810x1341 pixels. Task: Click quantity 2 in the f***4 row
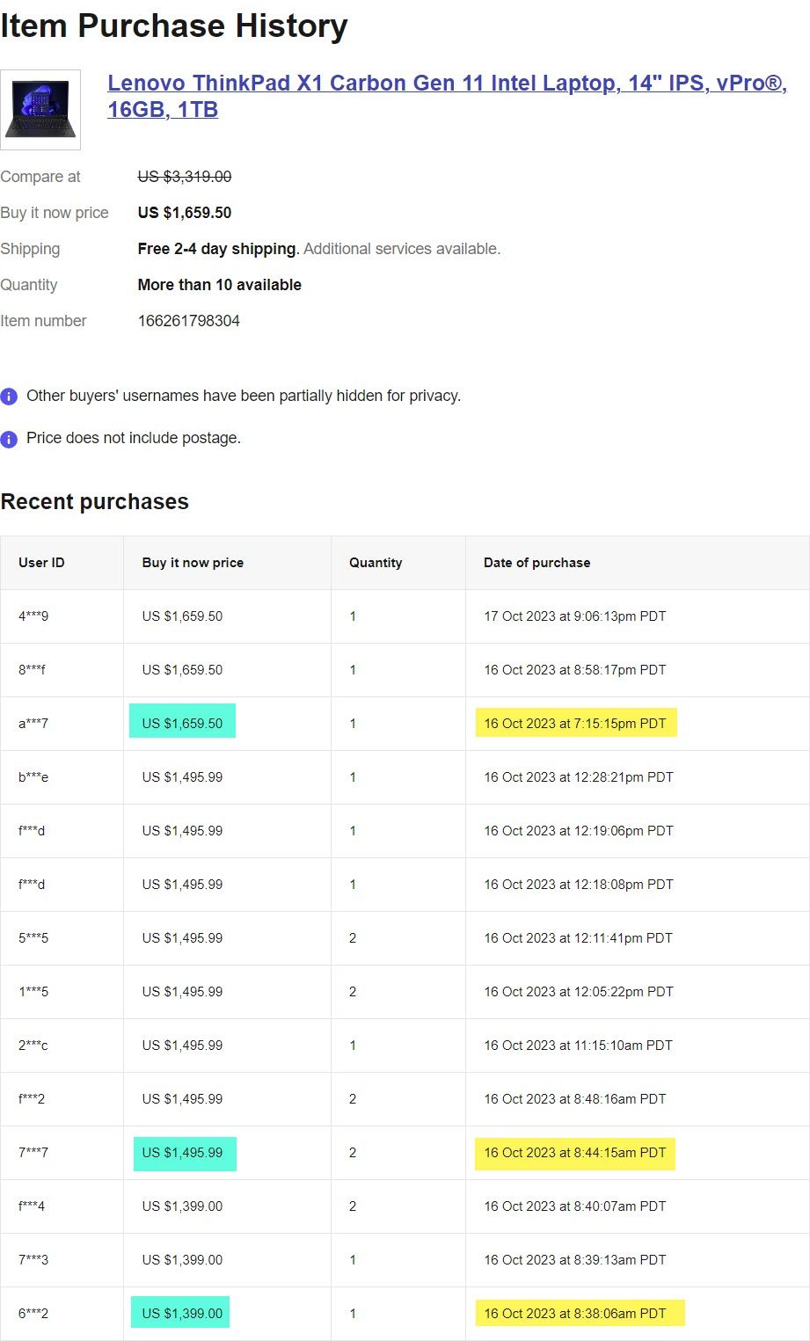click(x=353, y=1206)
